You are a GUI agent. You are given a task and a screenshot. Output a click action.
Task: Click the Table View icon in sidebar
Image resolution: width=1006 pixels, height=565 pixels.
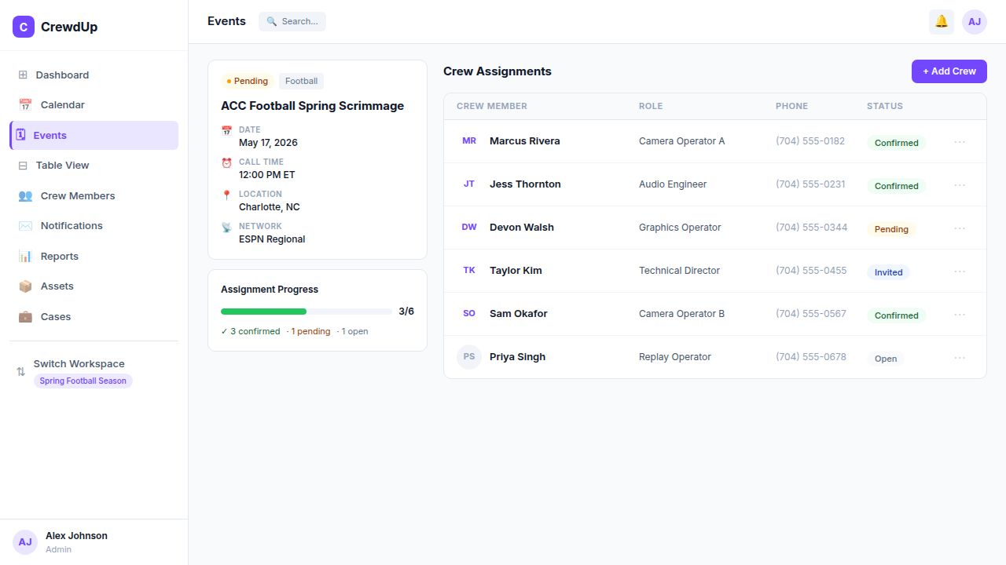[23, 166]
